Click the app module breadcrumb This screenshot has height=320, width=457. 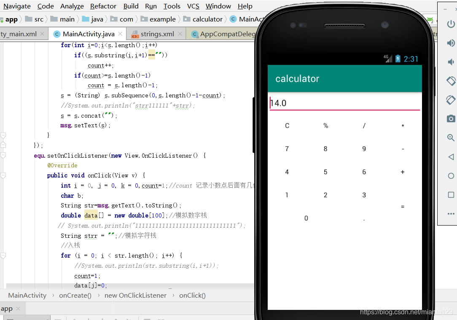[11, 19]
